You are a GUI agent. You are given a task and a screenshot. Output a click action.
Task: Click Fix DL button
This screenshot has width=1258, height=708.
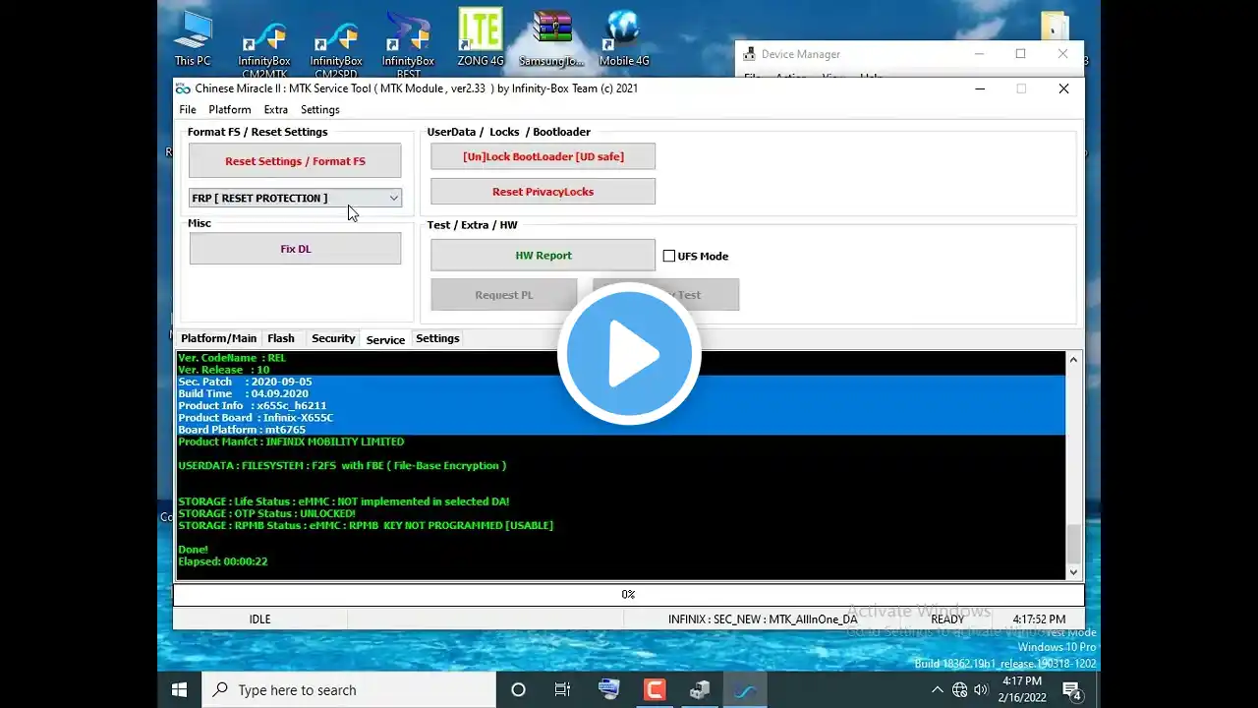(295, 249)
